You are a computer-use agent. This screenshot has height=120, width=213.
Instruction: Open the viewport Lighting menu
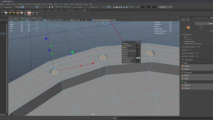coord(22,18)
